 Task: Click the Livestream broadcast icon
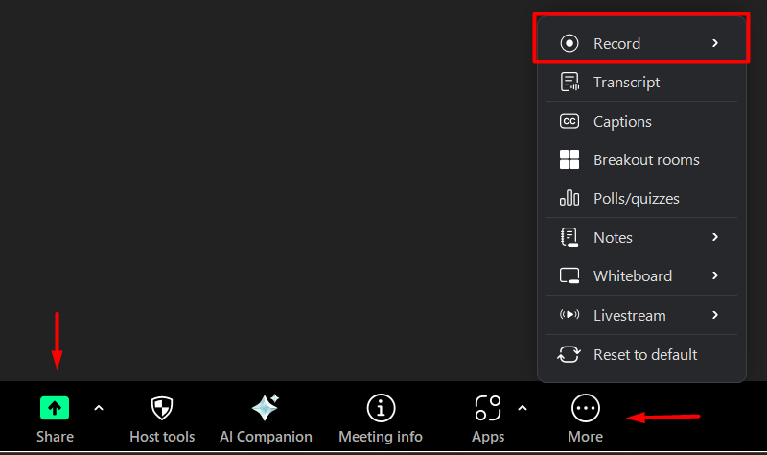(x=569, y=315)
